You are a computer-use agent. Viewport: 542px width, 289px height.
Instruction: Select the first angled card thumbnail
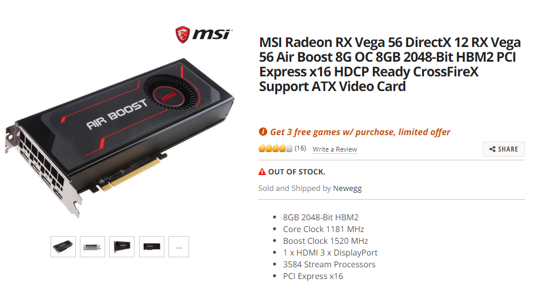click(63, 247)
